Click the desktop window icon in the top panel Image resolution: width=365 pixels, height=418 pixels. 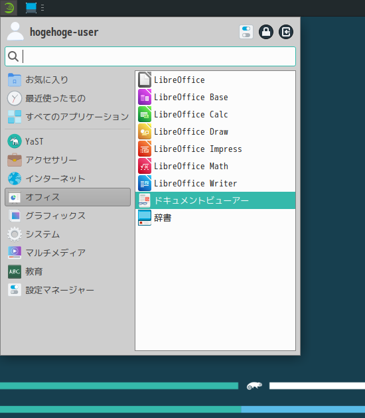coord(31,8)
